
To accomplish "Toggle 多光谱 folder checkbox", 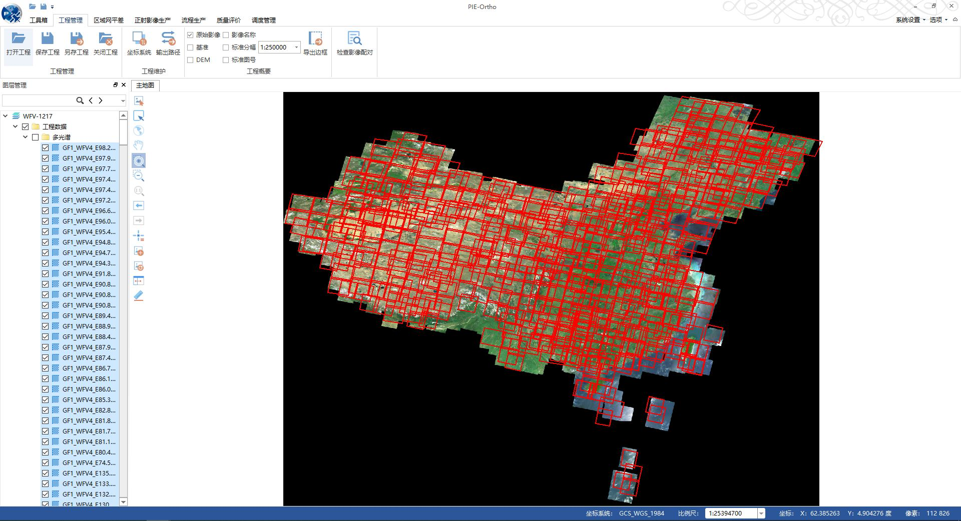I will [x=35, y=137].
